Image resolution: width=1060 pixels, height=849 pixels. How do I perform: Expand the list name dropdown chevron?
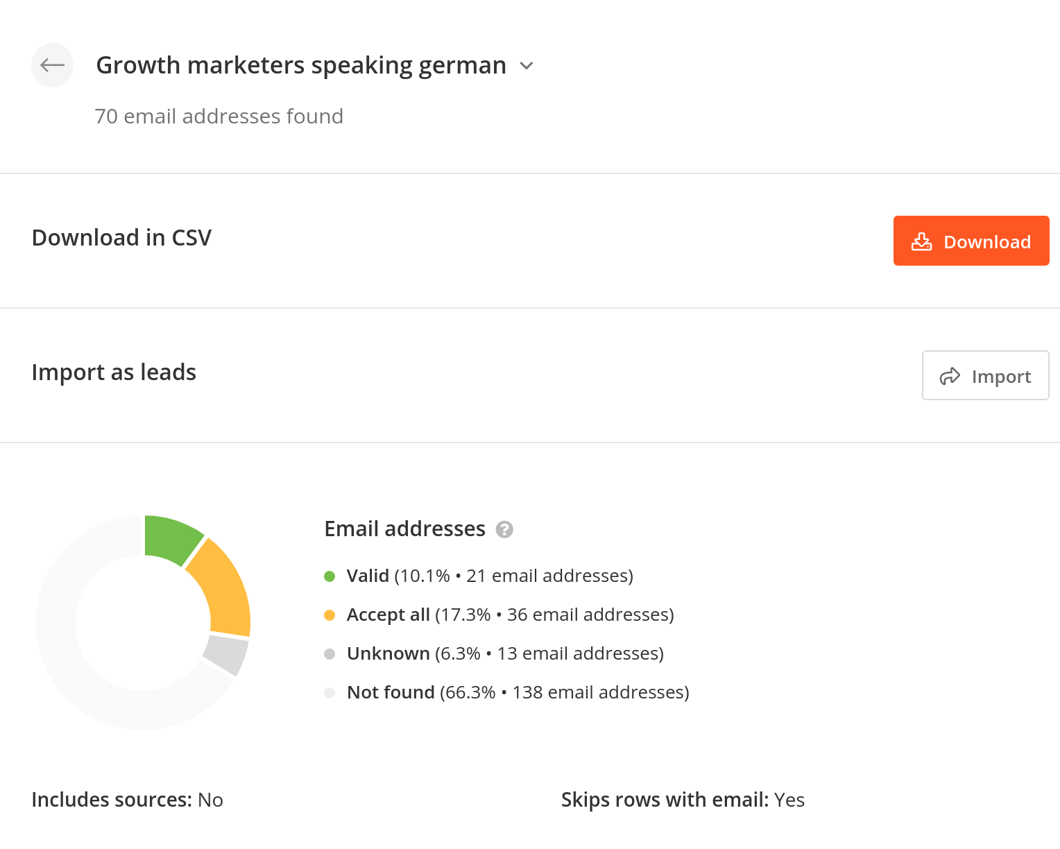click(x=527, y=66)
